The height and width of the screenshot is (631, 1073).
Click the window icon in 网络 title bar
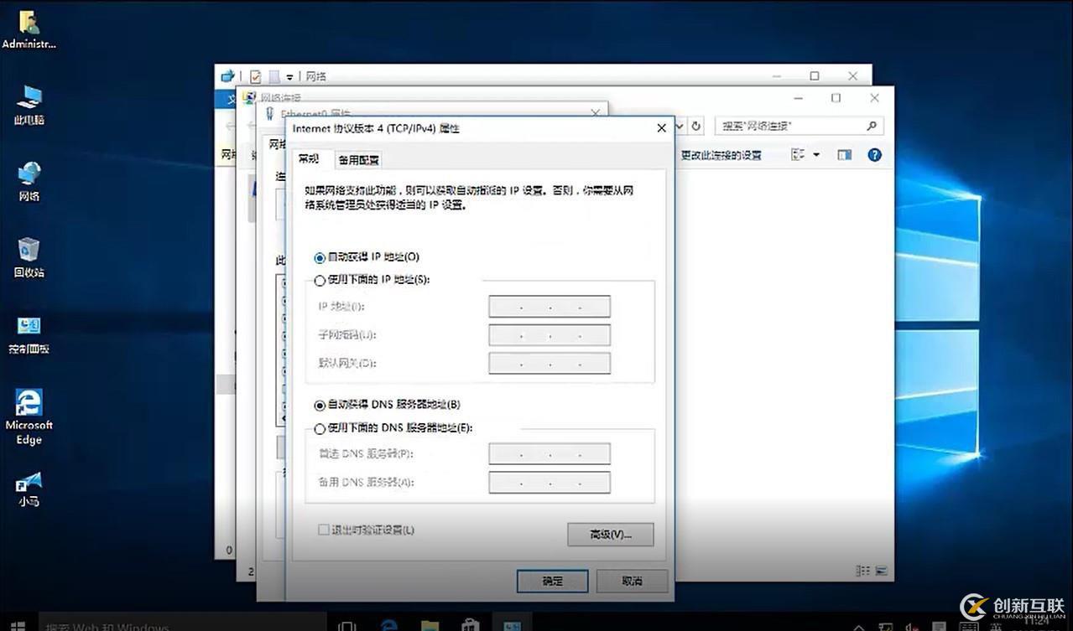tap(227, 76)
